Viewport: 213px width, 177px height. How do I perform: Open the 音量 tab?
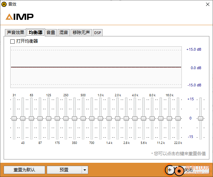pos(51,32)
